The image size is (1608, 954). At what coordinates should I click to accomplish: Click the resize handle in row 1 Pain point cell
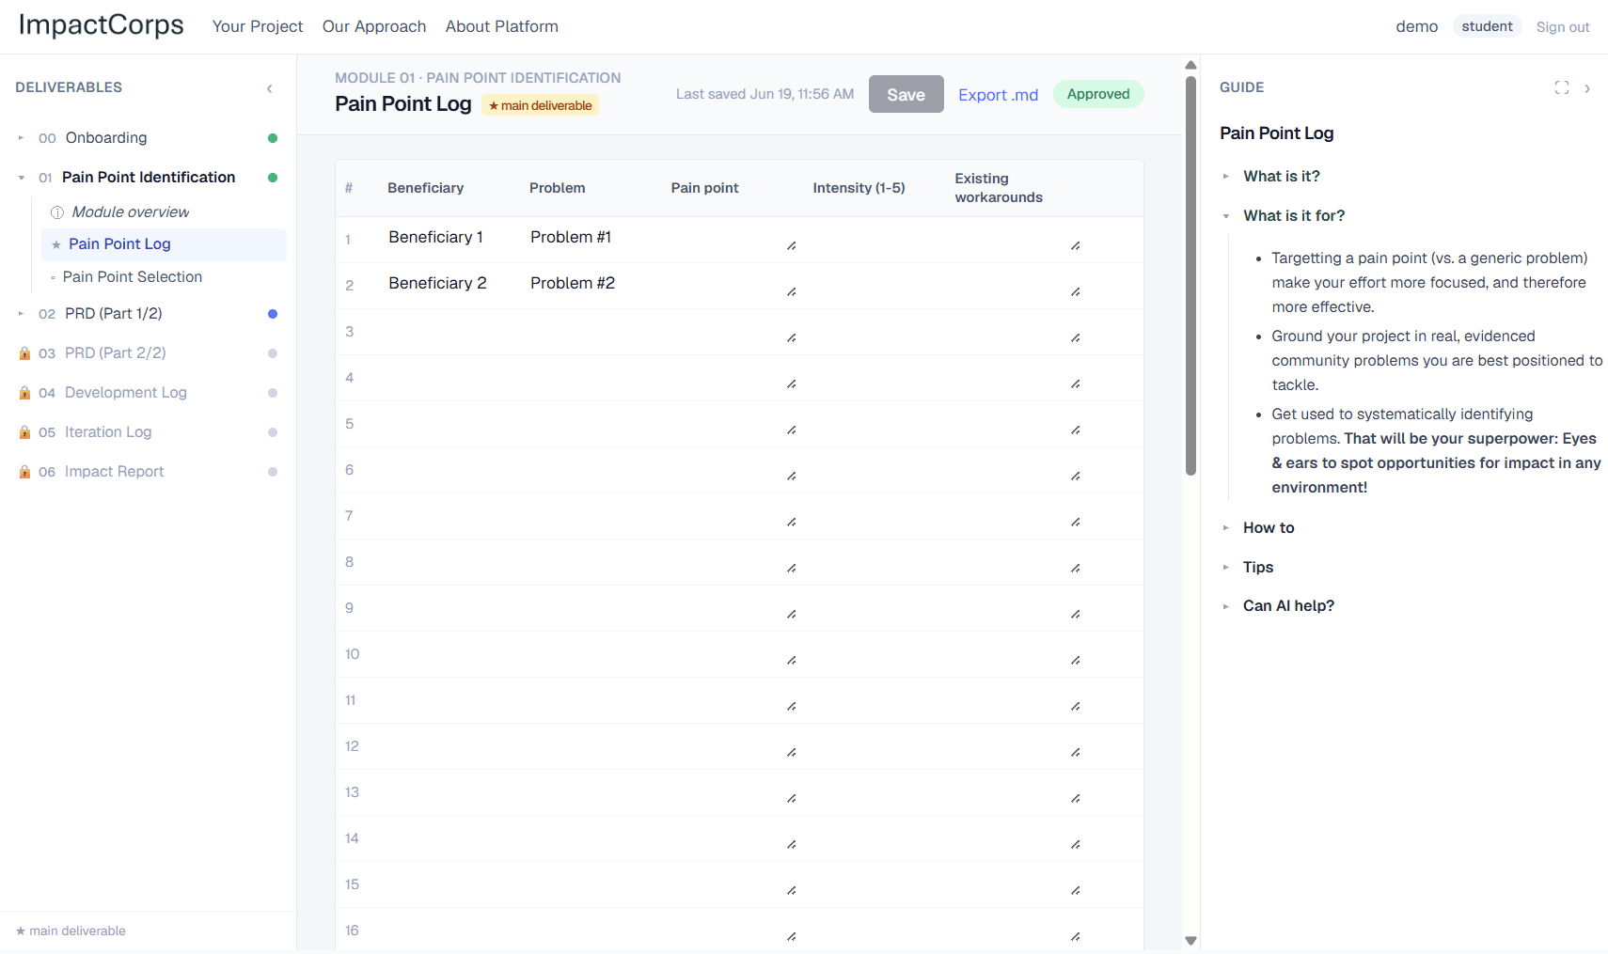click(x=792, y=246)
